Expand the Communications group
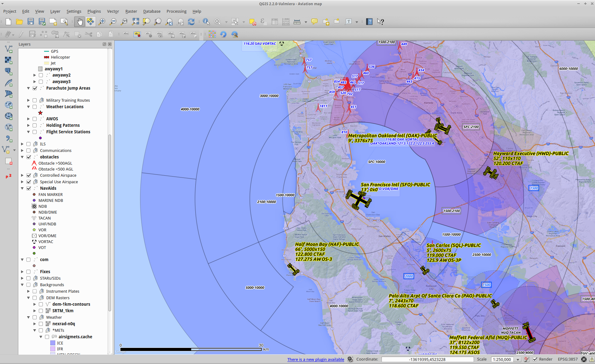Screen dimensions: 595x364 pyautogui.click(x=22, y=150)
